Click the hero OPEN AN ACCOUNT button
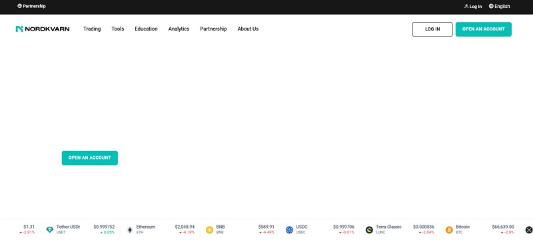The height and width of the screenshot is (240, 533). coord(90,158)
